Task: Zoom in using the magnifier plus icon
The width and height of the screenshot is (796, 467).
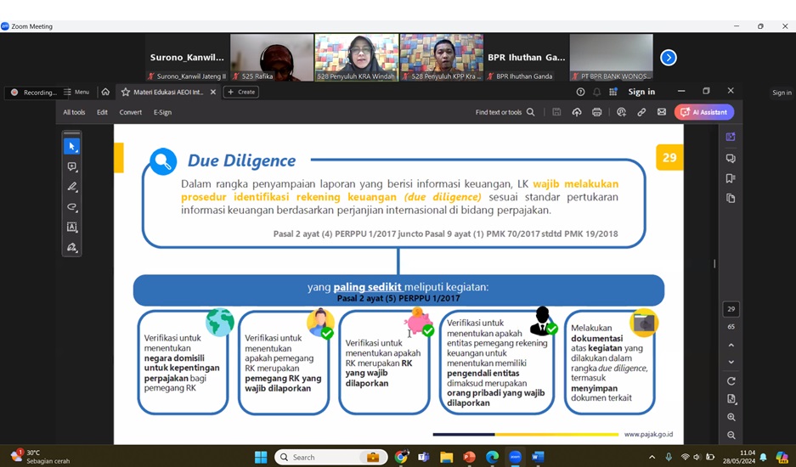Action: [x=731, y=418]
